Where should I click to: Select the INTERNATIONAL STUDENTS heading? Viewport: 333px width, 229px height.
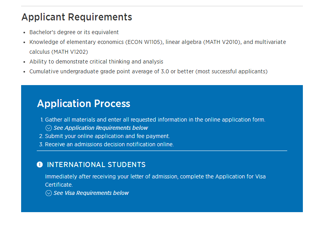point(96,165)
